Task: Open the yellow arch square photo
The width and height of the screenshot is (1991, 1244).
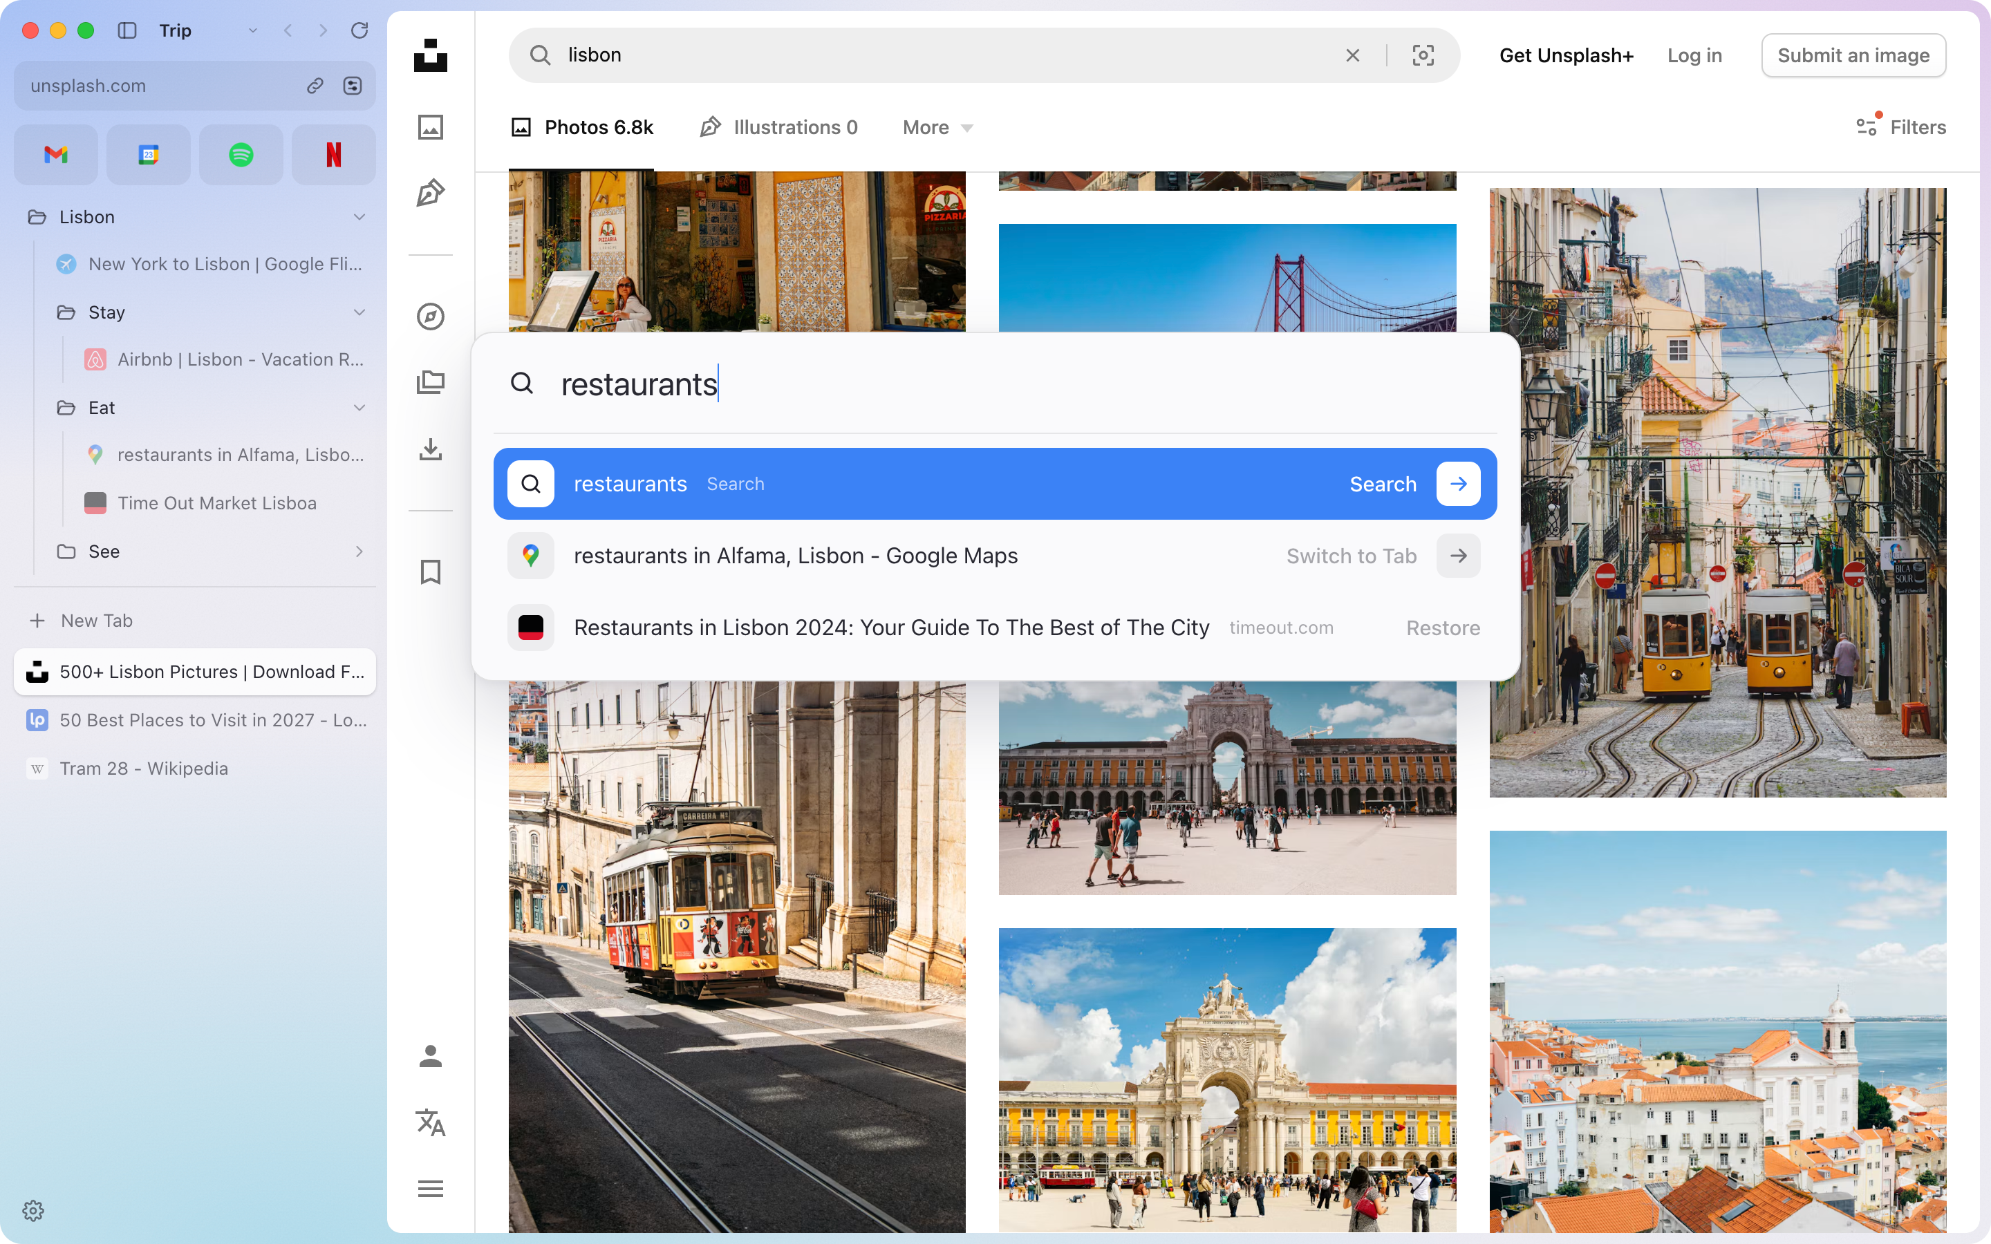Action: click(1226, 1080)
